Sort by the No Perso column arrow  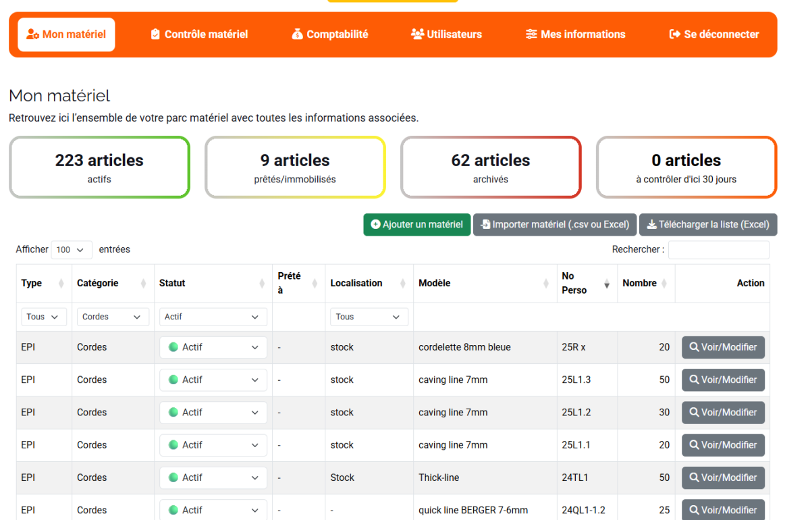(606, 284)
